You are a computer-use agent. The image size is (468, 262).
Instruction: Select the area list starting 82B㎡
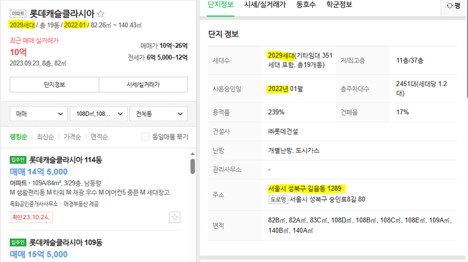pos(359,225)
